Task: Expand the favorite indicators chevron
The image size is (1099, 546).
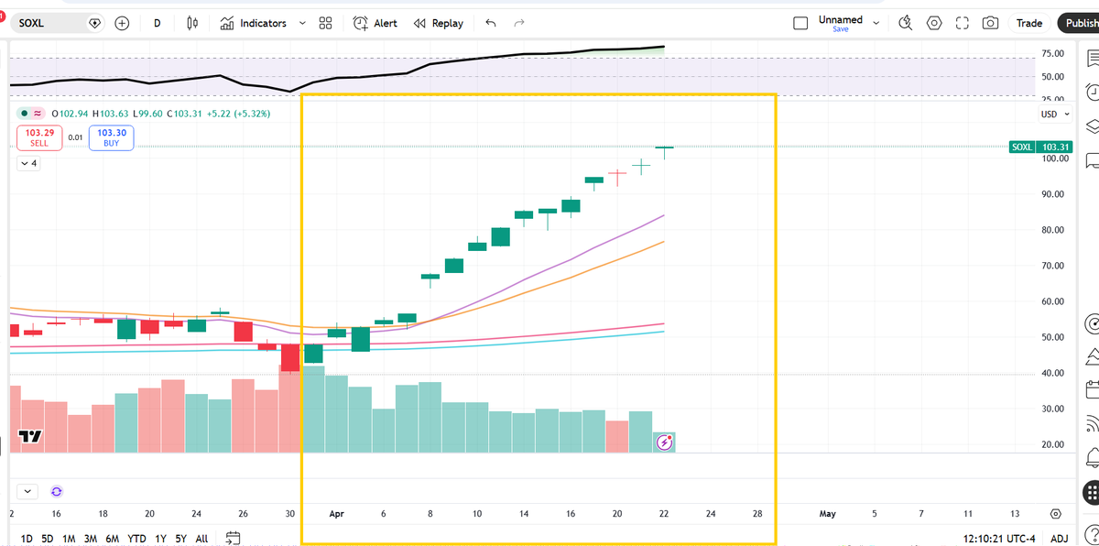Action: point(302,23)
